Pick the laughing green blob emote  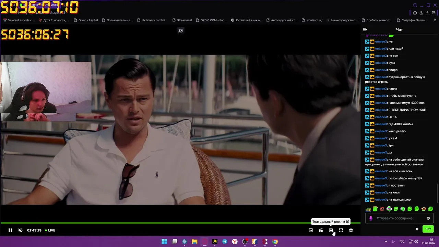tap(396, 209)
